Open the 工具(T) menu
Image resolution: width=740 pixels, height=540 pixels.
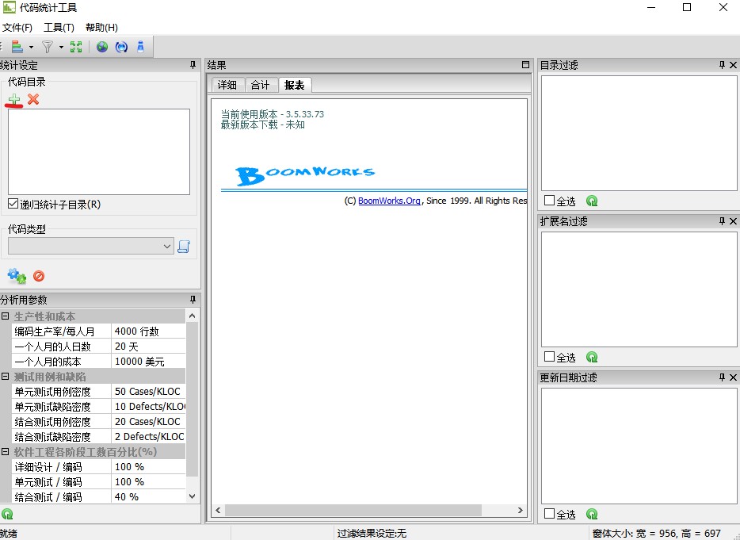pyautogui.click(x=59, y=28)
